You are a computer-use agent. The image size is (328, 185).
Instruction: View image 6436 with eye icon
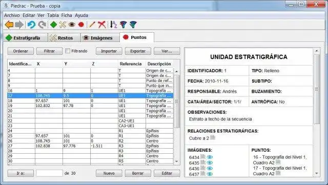pyautogui.click(x=210, y=168)
